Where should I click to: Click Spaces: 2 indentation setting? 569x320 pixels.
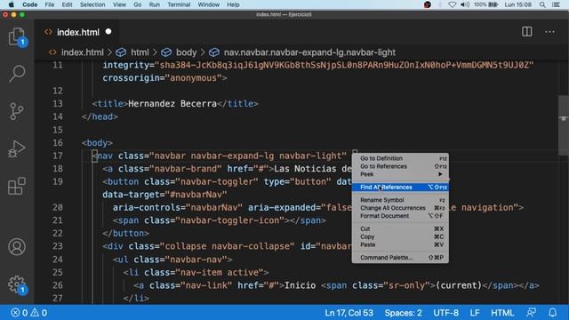[403, 313]
